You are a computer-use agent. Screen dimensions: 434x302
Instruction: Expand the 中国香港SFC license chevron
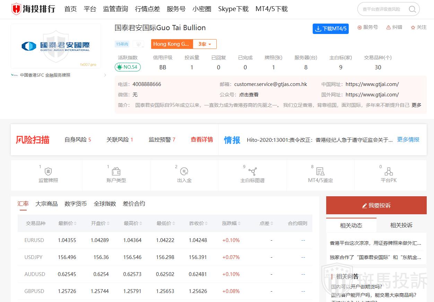(105, 75)
